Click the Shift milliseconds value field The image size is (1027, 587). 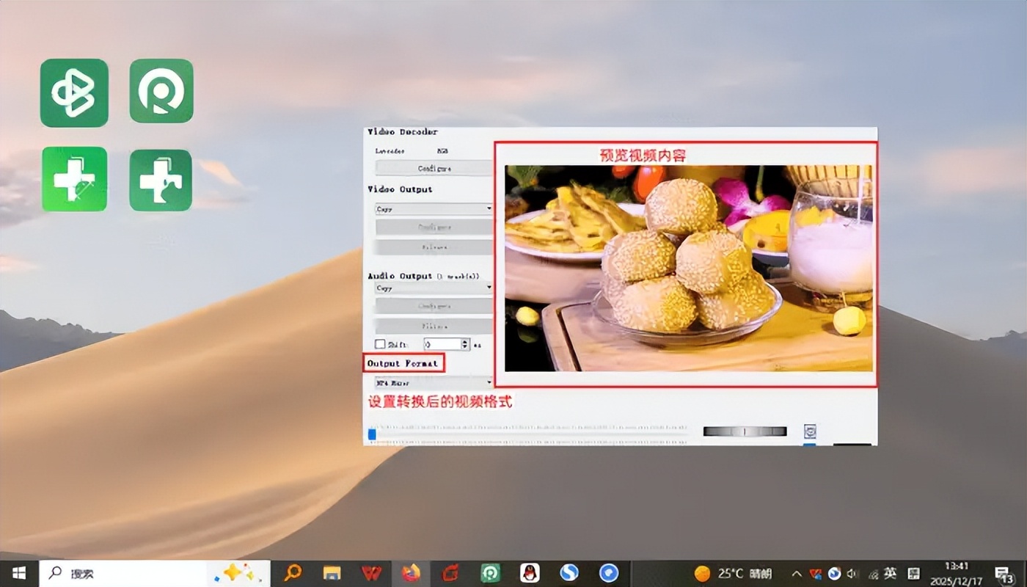442,344
